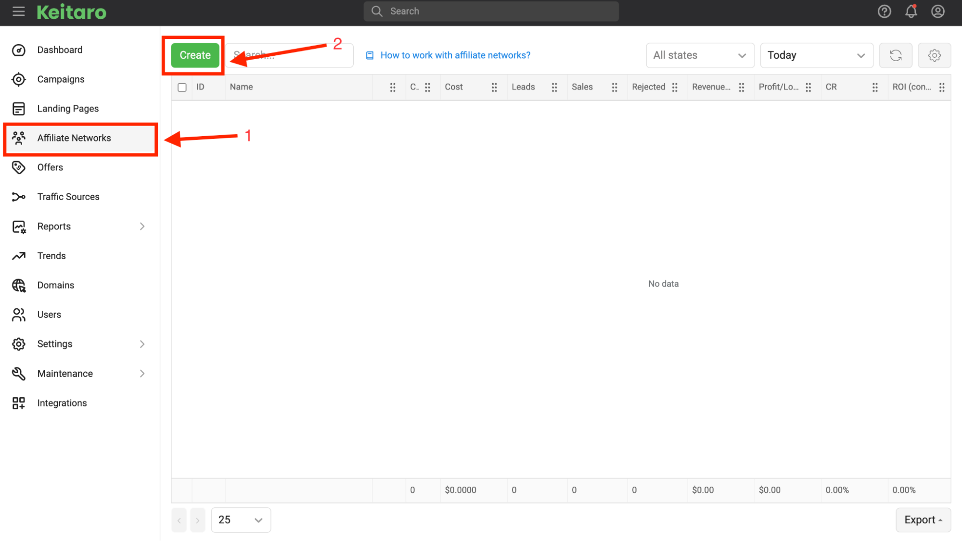Viewport: 962px width, 541px height.
Task: Select Landing Pages in the sidebar
Action: pos(79,109)
